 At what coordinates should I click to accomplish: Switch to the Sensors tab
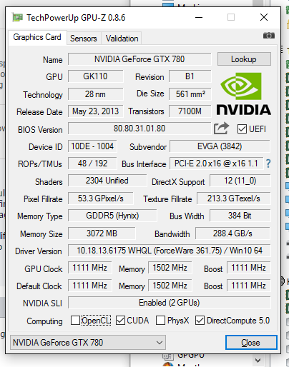pyautogui.click(x=84, y=39)
